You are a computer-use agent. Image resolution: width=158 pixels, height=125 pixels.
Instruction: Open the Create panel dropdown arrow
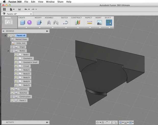(26, 27)
